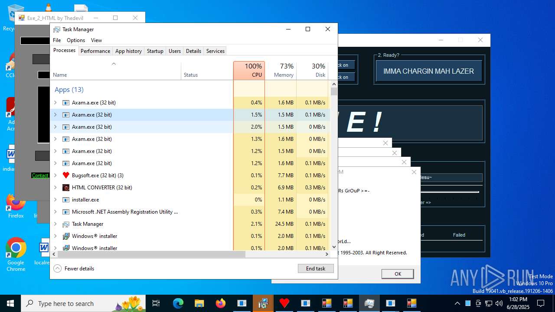This screenshot has width=555, height=312.
Task: Click the 24.5 MB memory value
Action: tap(284, 224)
